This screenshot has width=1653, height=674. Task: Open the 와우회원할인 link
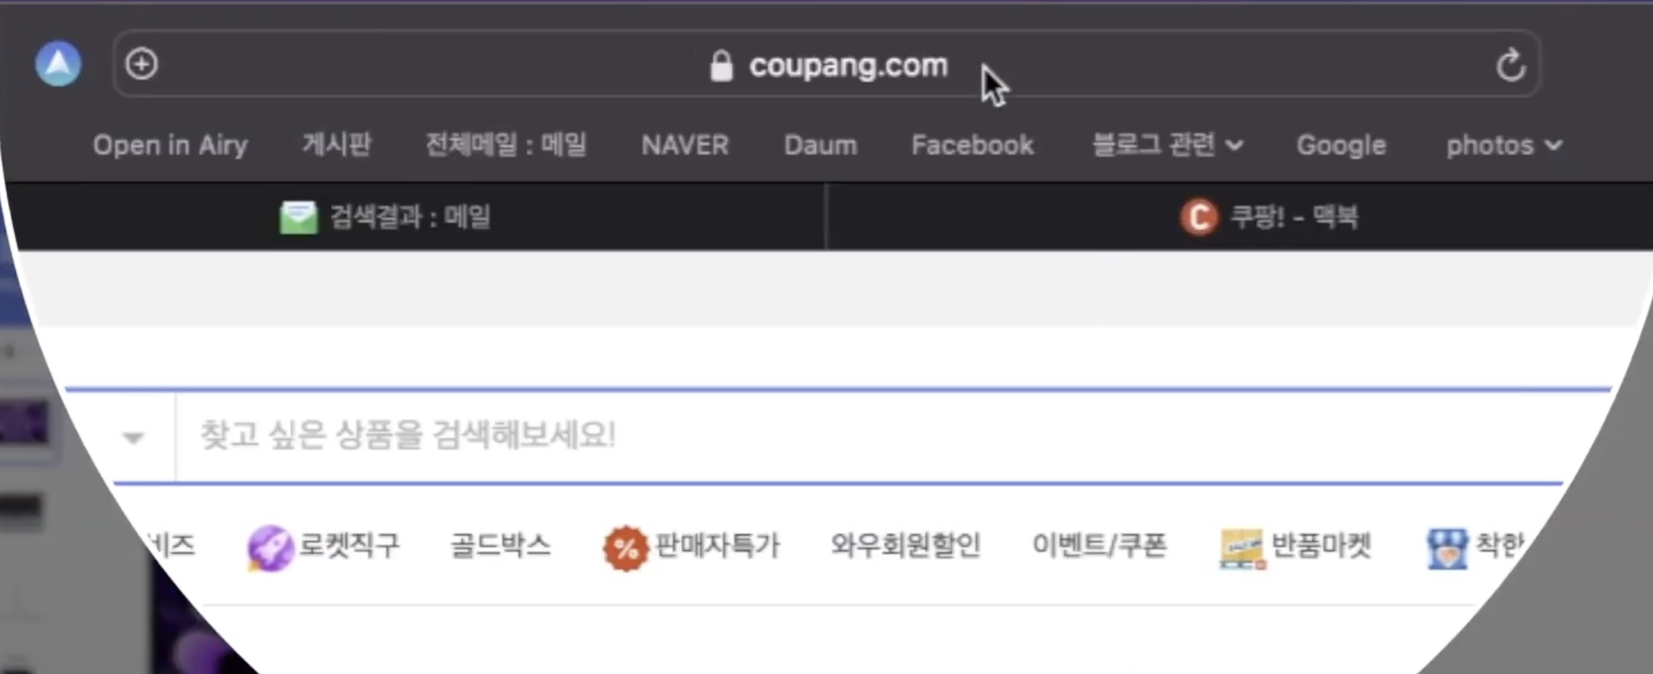[906, 545]
